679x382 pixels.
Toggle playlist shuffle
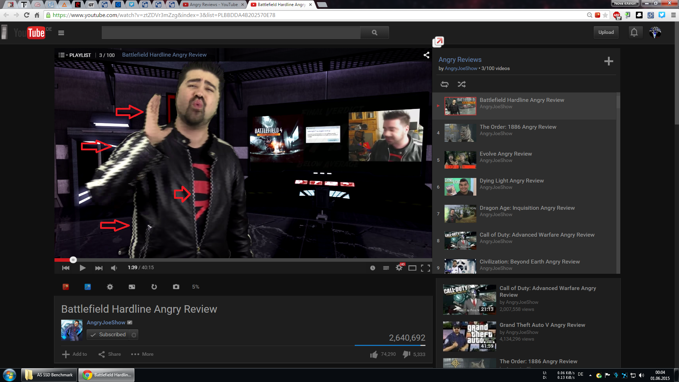462,84
